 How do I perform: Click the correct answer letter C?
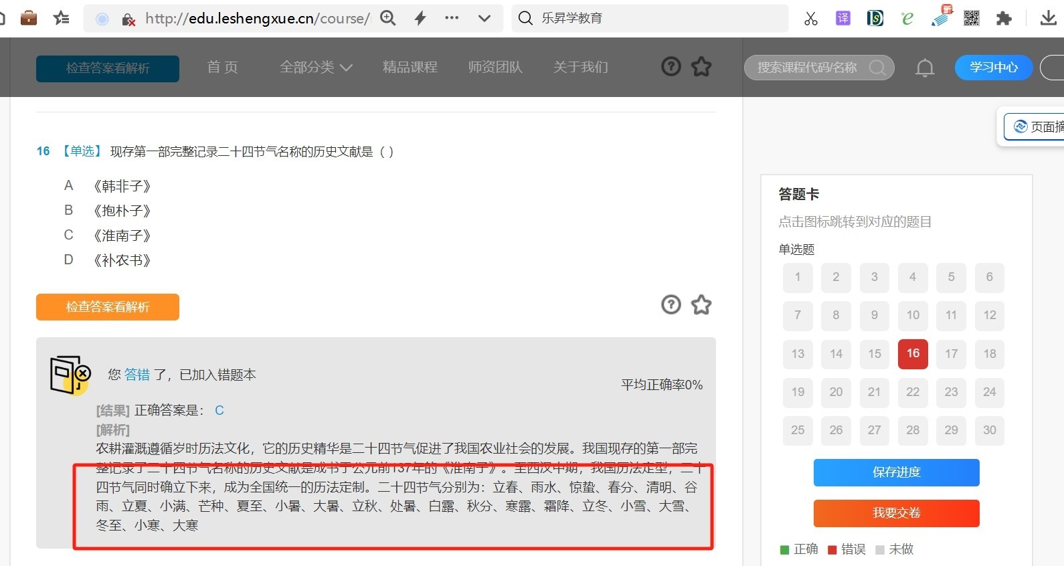point(219,411)
